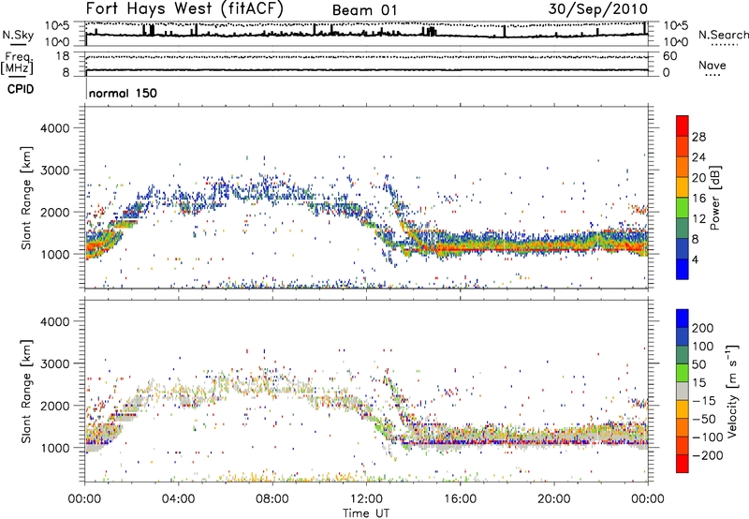Click "Slant Range [km]" label of power panel
This screenshot has height=519, width=749.
coord(26,198)
